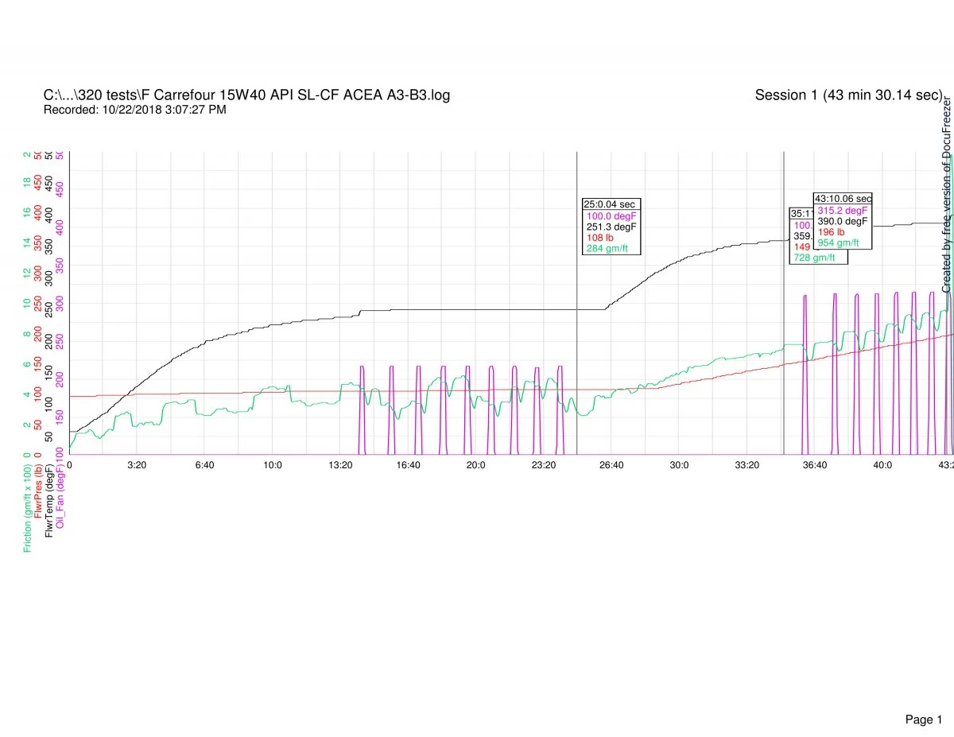The width and height of the screenshot is (954, 737).
Task: Click the 13:20 time axis tick label
Action: click(x=340, y=464)
